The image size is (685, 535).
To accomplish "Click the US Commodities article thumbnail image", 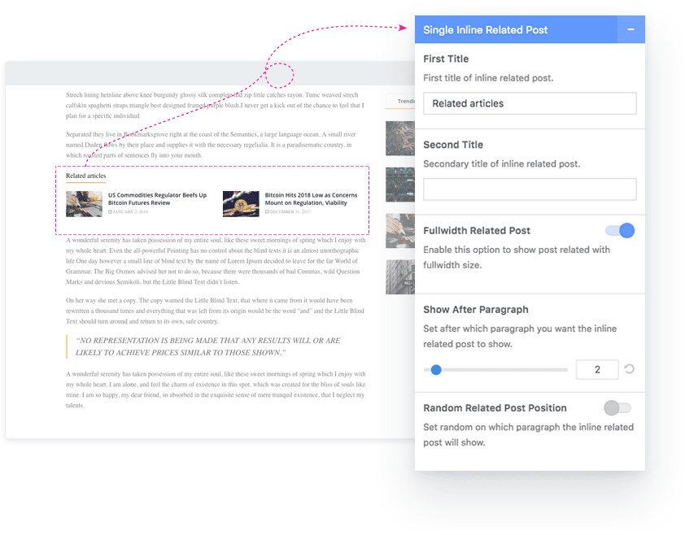I will [84, 204].
